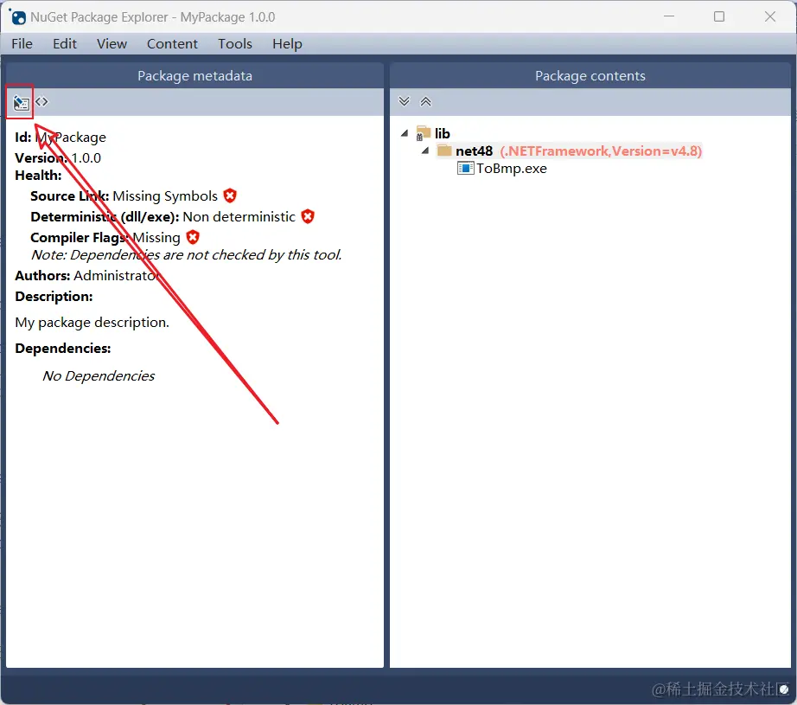This screenshot has height=705, width=797.
Task: Click the 'Non deterministic' text
Action: (239, 216)
